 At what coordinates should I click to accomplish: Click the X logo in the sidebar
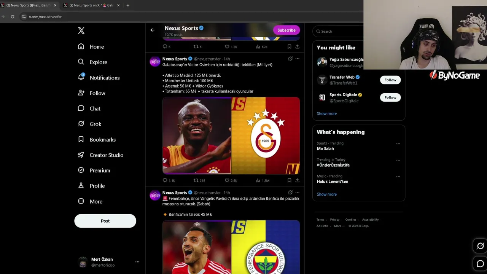pos(81,31)
